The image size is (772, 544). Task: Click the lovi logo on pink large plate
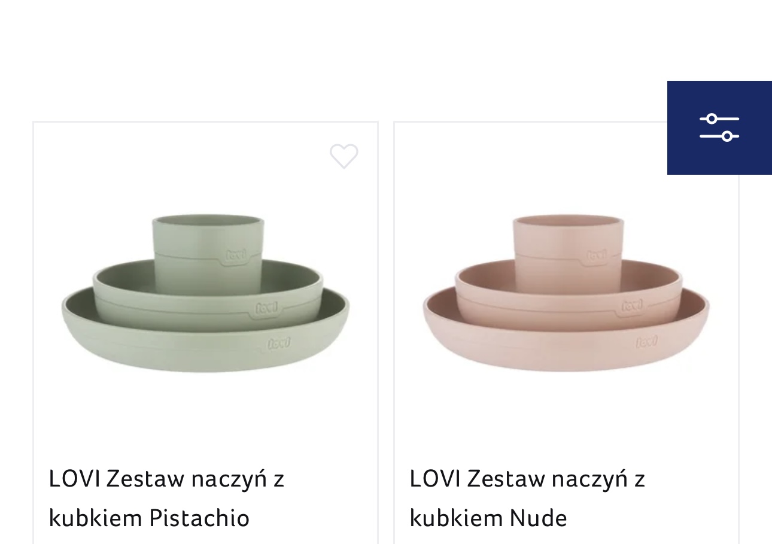click(x=646, y=342)
